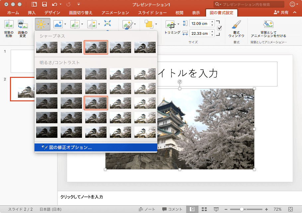The height and width of the screenshot is (213, 302).
Task: Save the presentation with the floppy disk icon
Action: click(x=44, y=5)
